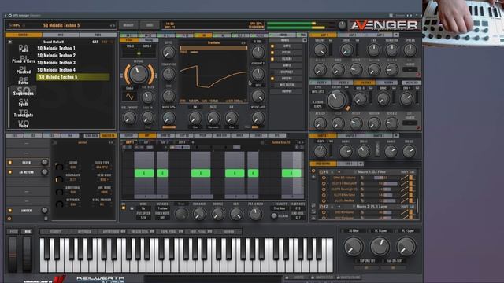The image size is (504, 283).
Task: Adjust the mod wheel
Action: [27, 254]
